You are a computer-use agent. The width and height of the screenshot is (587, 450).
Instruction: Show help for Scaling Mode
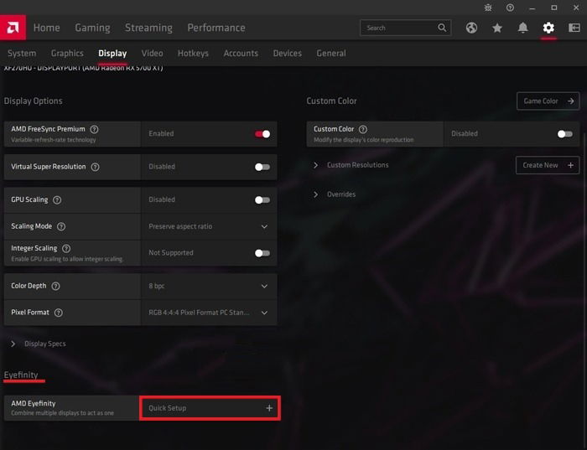click(x=61, y=226)
